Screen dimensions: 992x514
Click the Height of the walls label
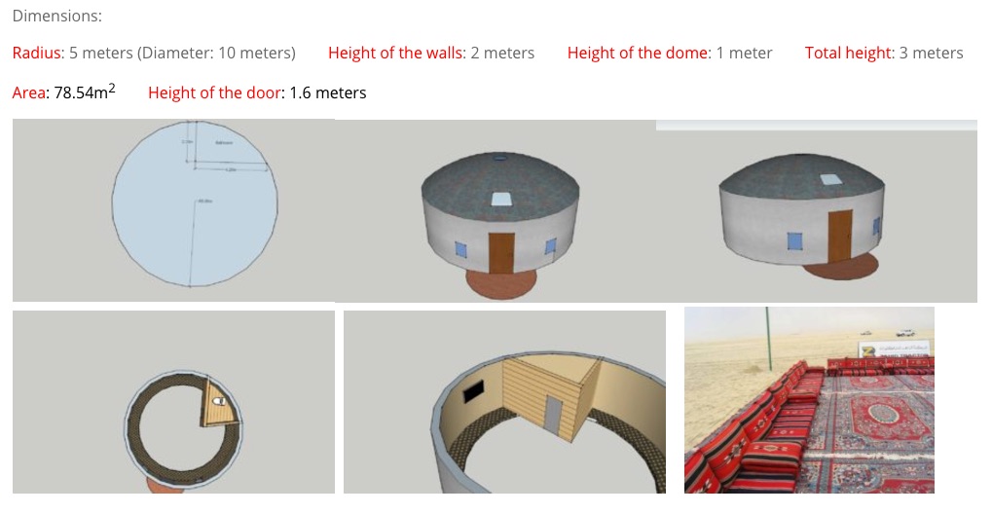[x=395, y=53]
